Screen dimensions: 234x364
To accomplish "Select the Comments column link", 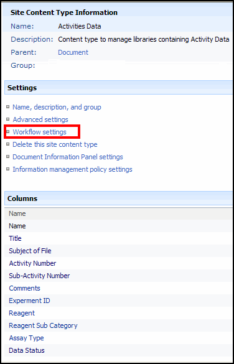I will [24, 288].
